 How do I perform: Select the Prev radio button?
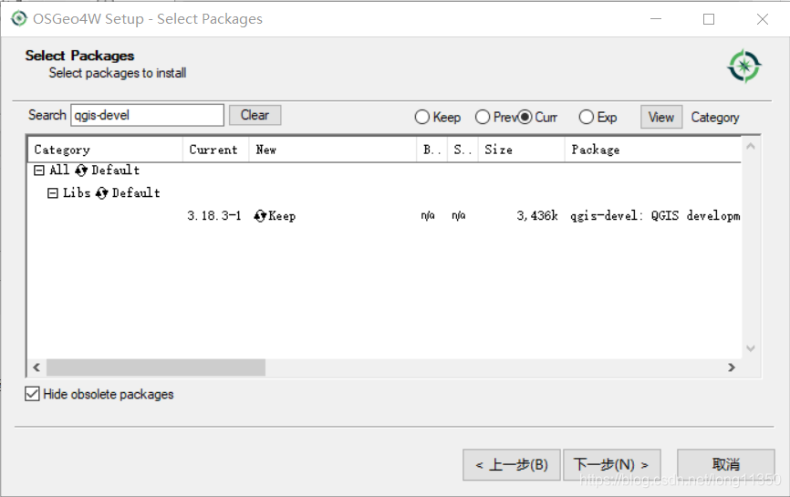[x=483, y=118]
